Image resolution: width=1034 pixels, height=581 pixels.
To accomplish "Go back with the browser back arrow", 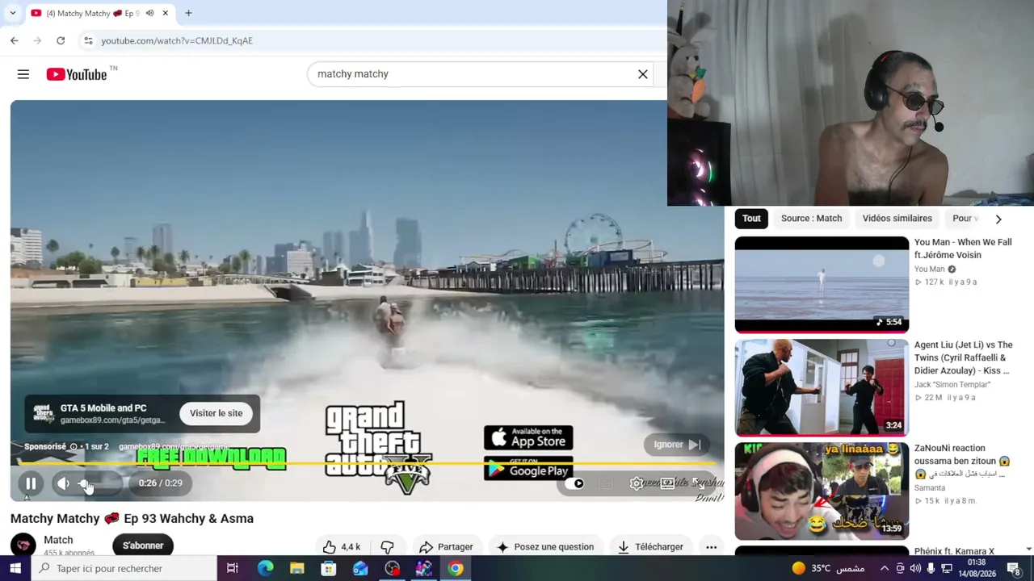I will [15, 40].
